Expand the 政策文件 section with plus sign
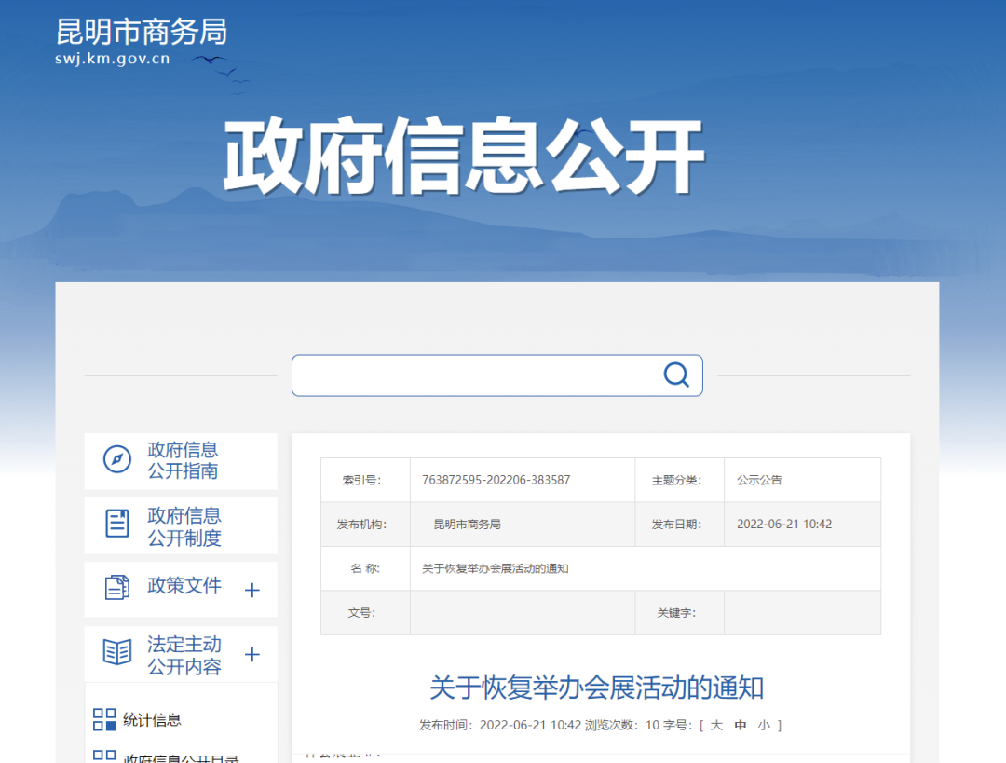Screen dimensions: 1006x763 (251, 590)
